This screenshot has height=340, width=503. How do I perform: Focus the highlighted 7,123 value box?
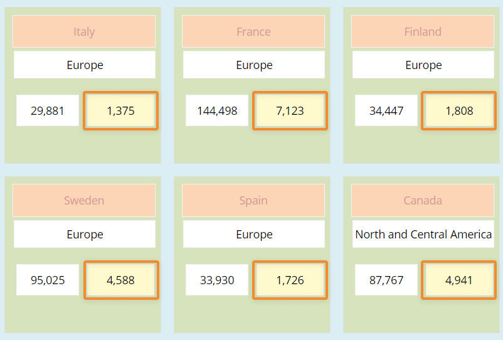point(290,111)
